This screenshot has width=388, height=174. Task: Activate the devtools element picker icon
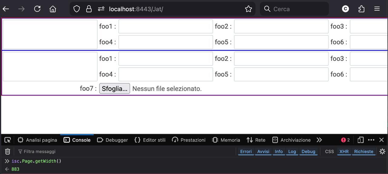coord(8,140)
